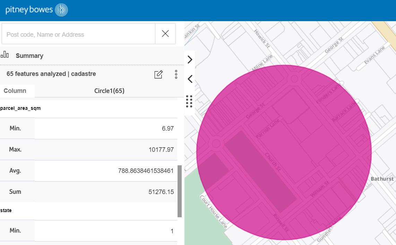
Task: Click the parcel_area_sqm field label
Action: [20, 108]
